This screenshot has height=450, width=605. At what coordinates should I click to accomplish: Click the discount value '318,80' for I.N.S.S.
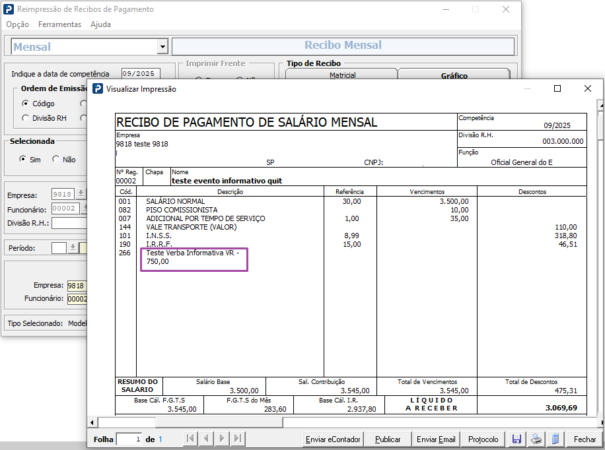coord(565,236)
